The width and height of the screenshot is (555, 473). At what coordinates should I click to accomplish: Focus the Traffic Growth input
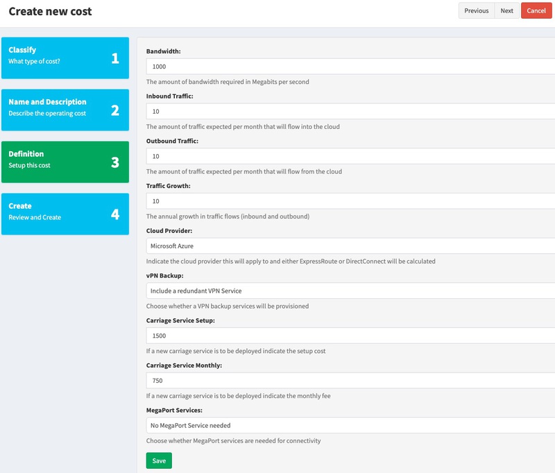(350, 201)
